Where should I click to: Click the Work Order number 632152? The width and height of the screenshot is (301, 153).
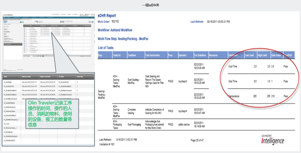(x=115, y=21)
